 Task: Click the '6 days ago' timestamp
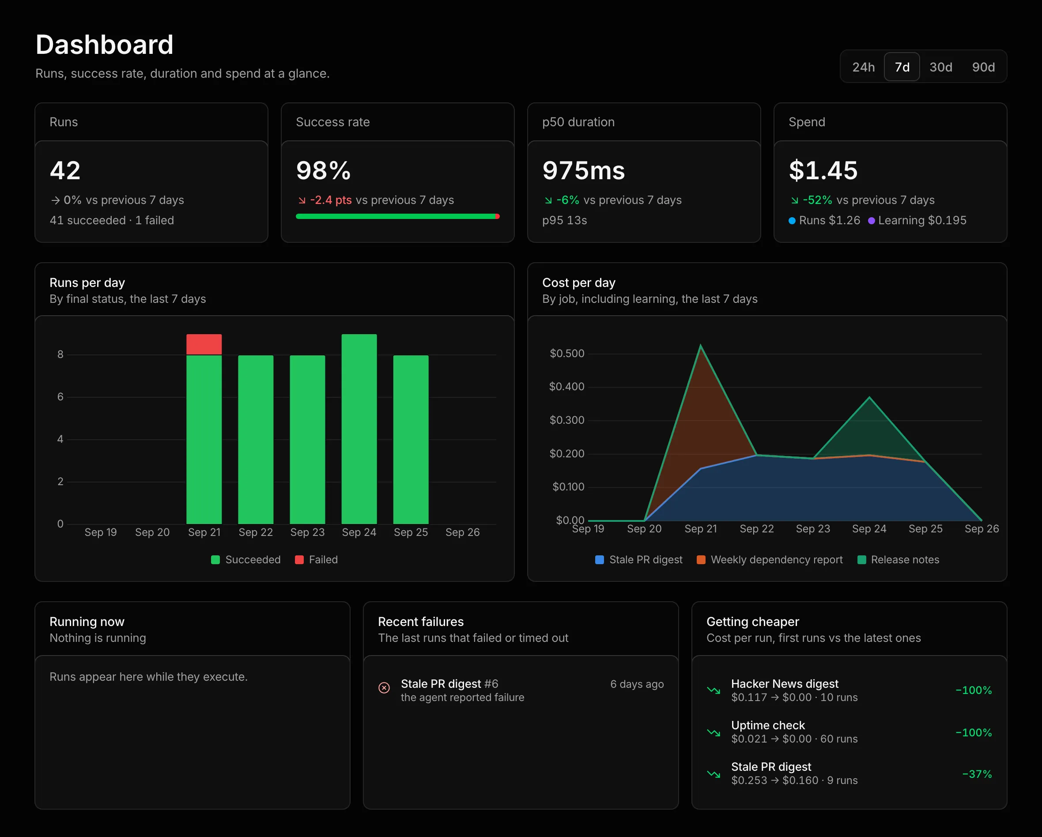[x=637, y=684]
